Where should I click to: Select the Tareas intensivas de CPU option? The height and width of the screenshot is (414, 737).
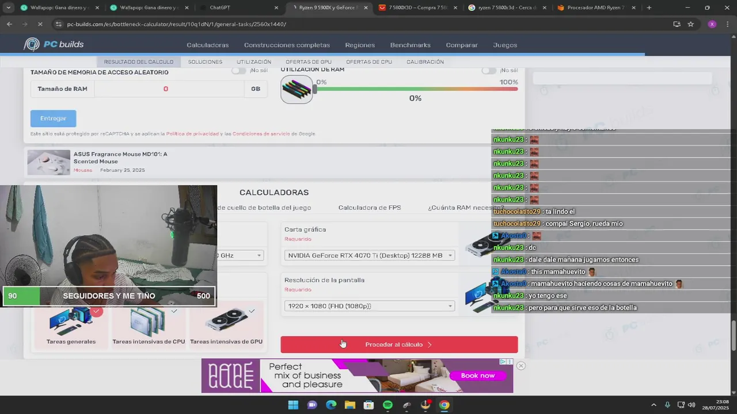[x=149, y=326]
